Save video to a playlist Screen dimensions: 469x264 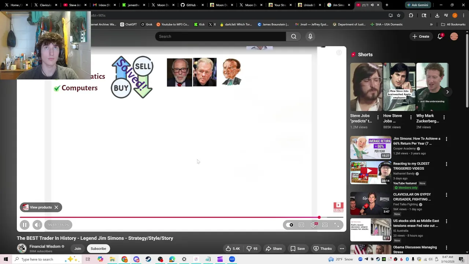(298, 249)
